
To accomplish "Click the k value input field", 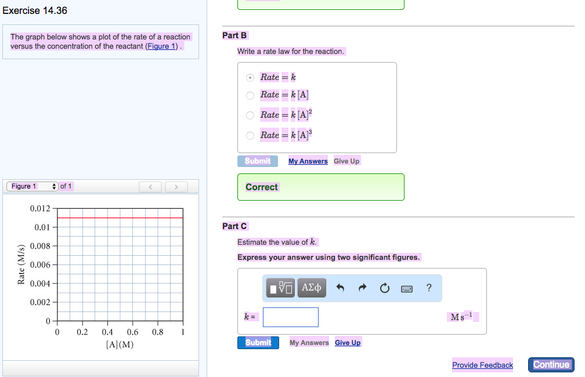I will pos(290,317).
